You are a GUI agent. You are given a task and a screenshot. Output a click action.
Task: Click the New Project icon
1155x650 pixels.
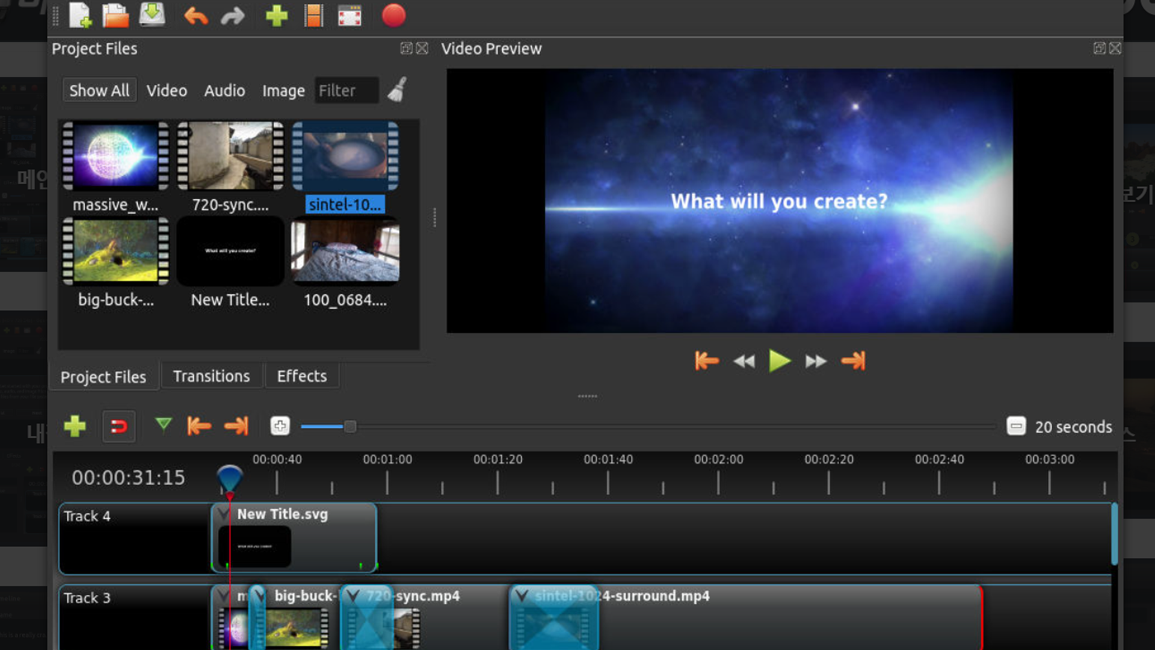click(x=80, y=16)
